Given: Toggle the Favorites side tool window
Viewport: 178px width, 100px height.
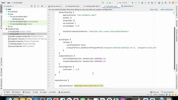Looking at the screenshot, I should click(x=1, y=72).
